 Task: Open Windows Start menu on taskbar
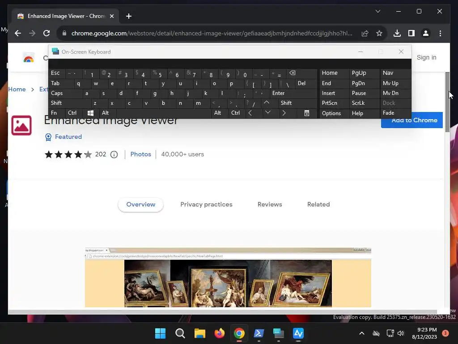[160, 333]
